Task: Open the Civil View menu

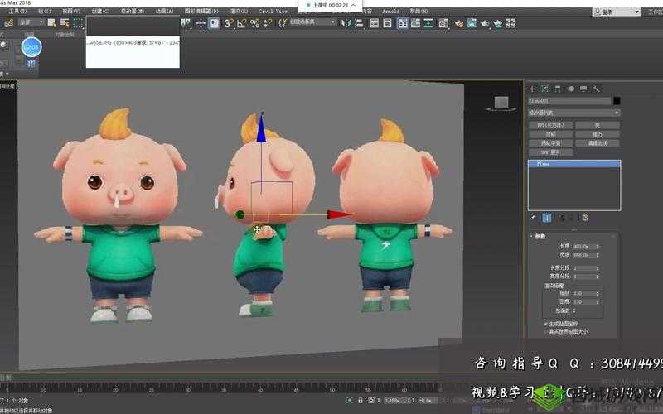Action: click(x=273, y=12)
